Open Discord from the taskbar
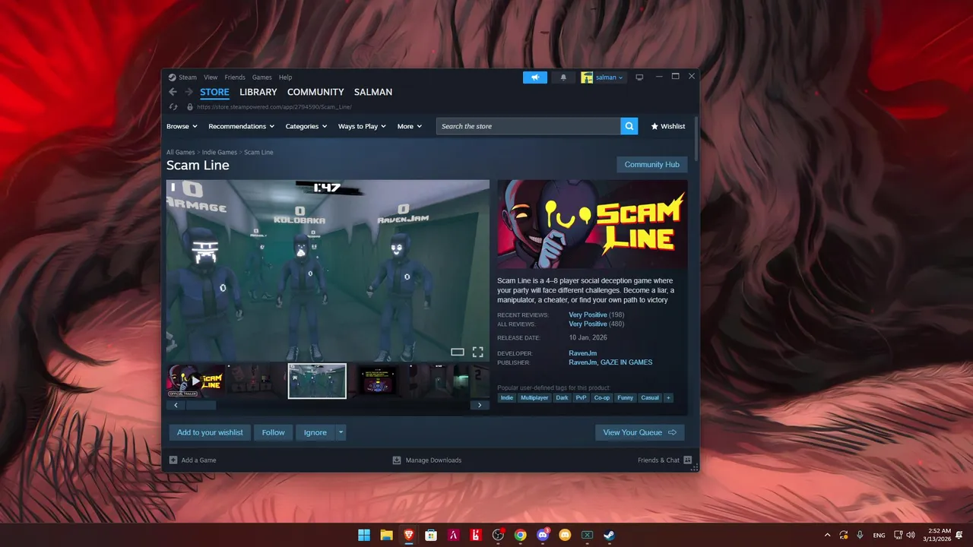This screenshot has height=547, width=973. click(x=543, y=535)
